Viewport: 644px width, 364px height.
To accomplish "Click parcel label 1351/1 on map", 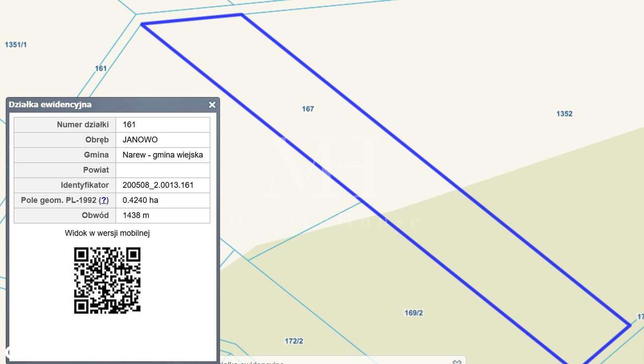I will click(16, 44).
